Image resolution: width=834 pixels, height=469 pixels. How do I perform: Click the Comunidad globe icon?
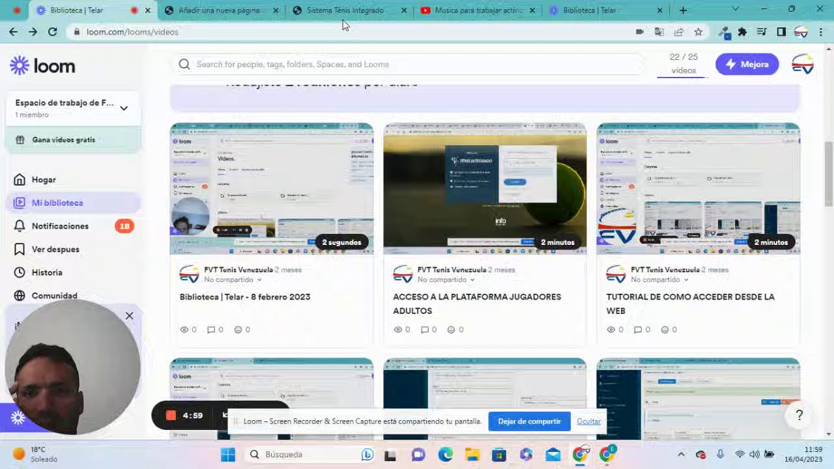coord(20,296)
